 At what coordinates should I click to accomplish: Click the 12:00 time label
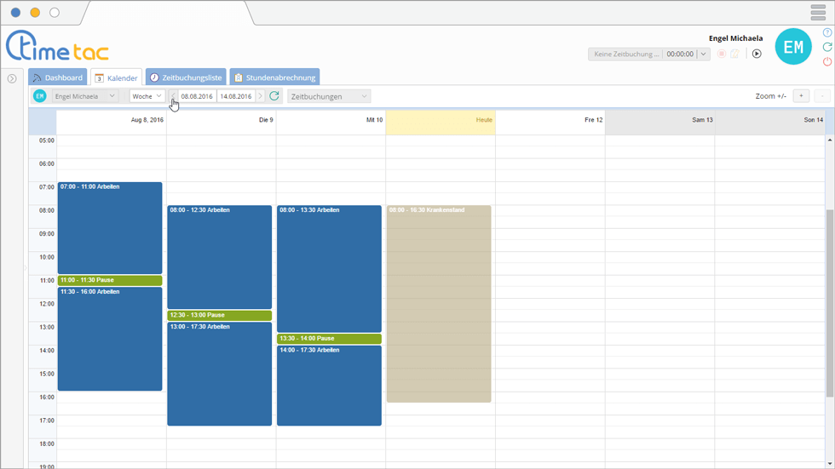click(47, 304)
